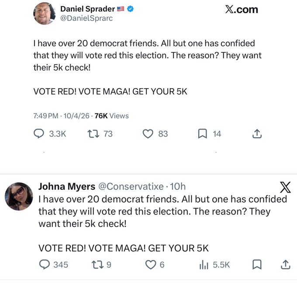297x297 pixels.
Task: Click the X logo beside Johna's post
Action: [x=285, y=187]
